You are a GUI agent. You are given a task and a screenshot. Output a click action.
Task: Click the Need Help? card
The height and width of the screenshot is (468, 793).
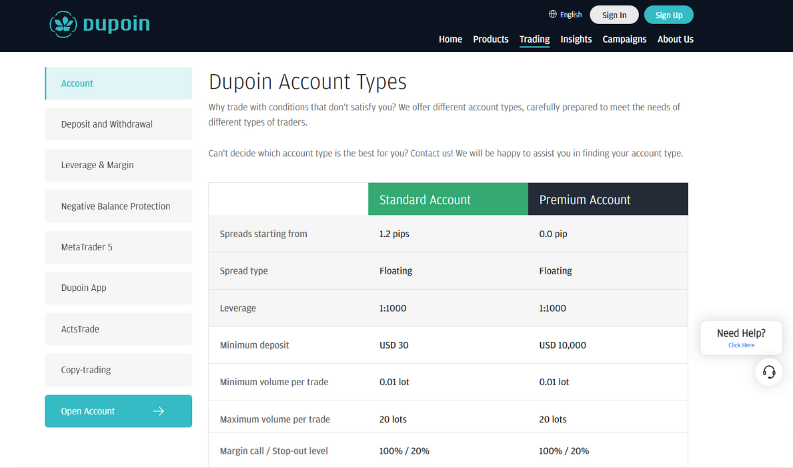coord(741,338)
